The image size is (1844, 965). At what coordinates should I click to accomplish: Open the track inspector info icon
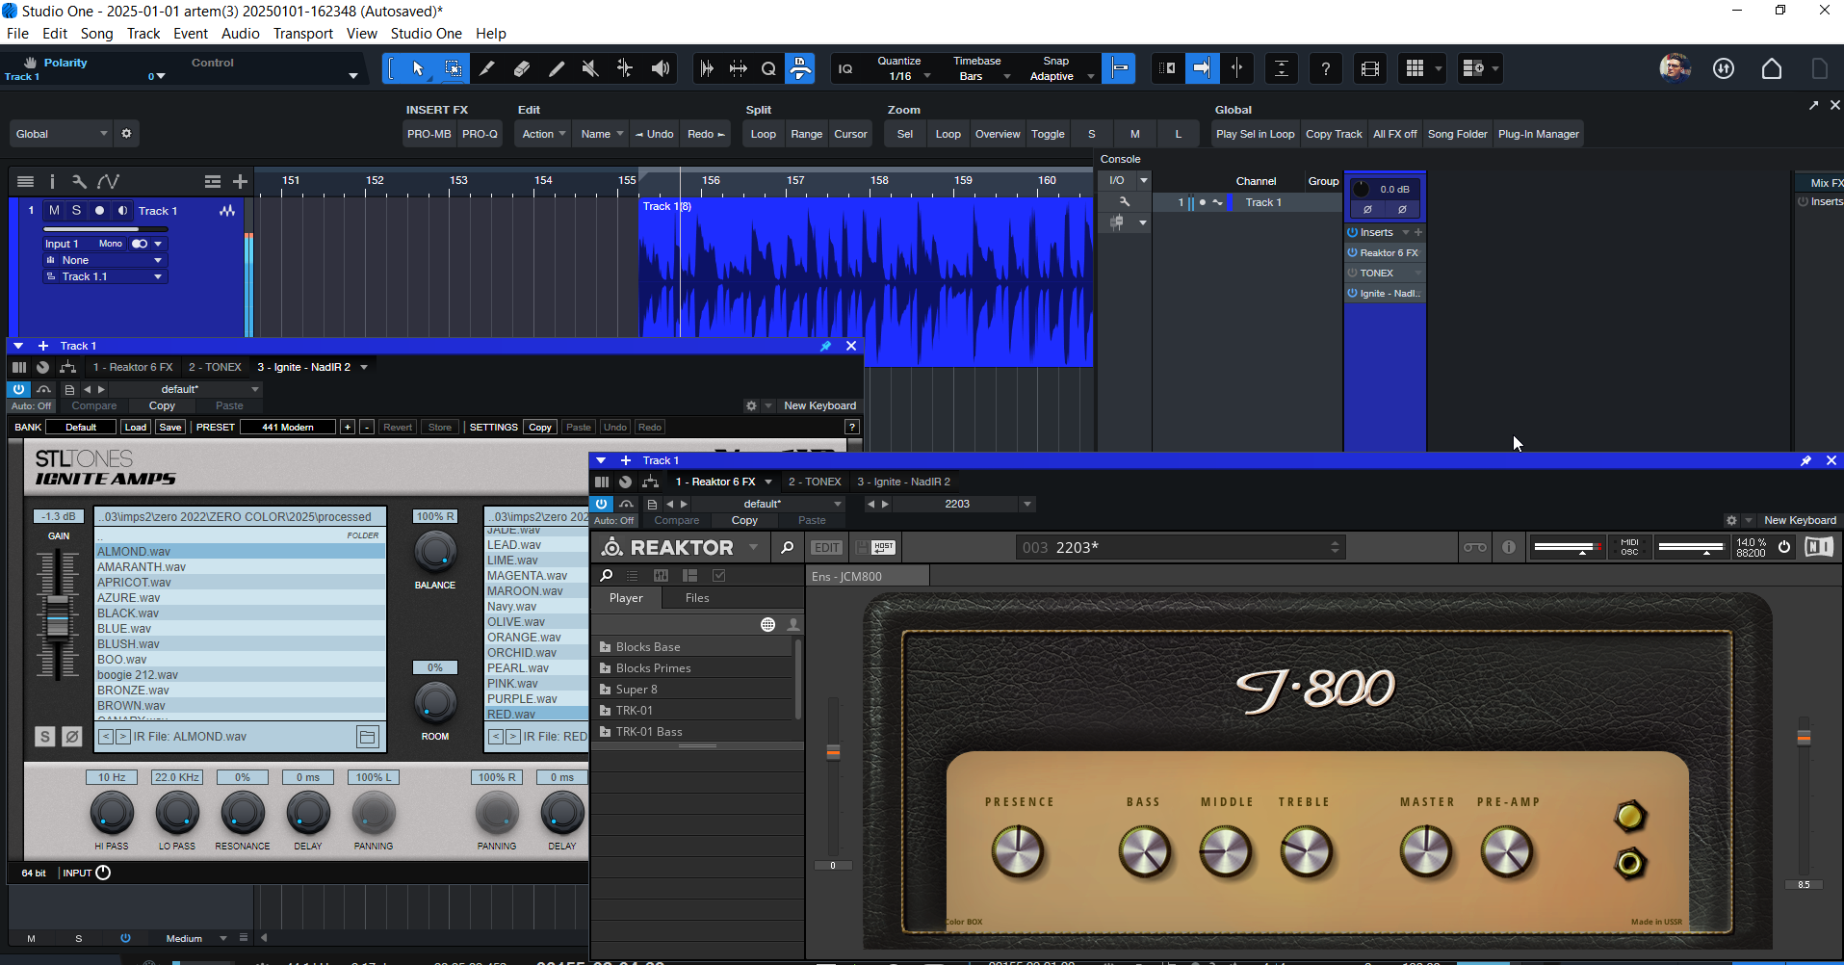pos(52,181)
